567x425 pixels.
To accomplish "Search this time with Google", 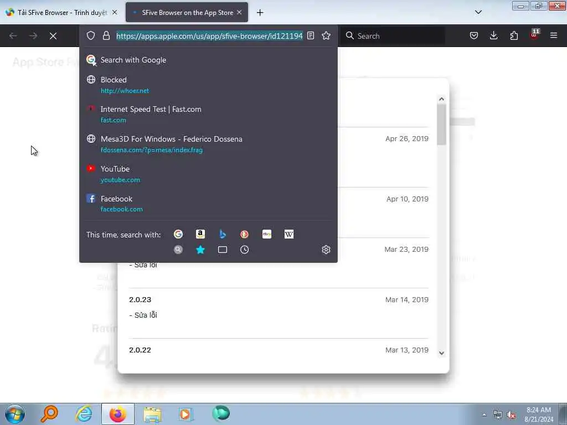I will tap(178, 234).
